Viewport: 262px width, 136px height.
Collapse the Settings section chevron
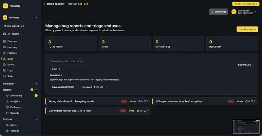[36, 119]
